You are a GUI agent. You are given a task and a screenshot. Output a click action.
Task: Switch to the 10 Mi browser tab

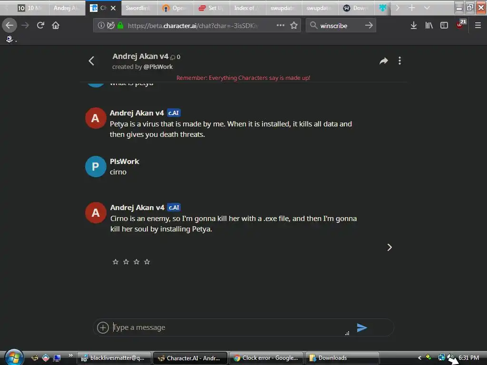point(30,8)
